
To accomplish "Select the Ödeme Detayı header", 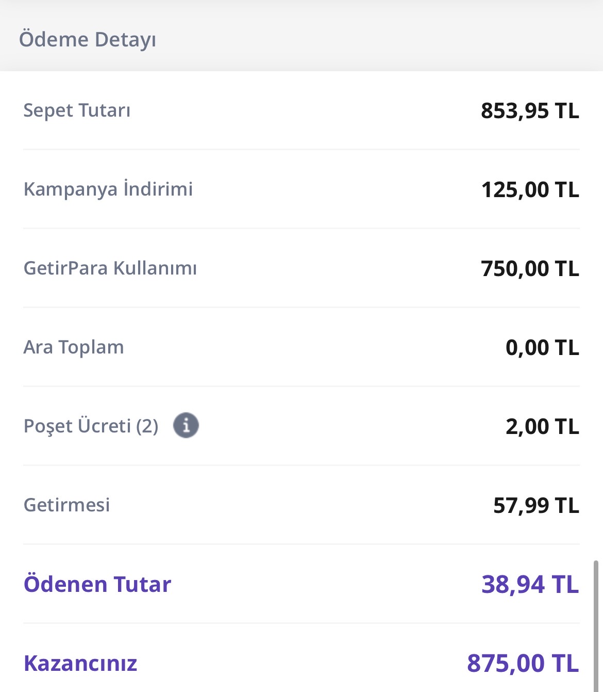I will coord(88,40).
